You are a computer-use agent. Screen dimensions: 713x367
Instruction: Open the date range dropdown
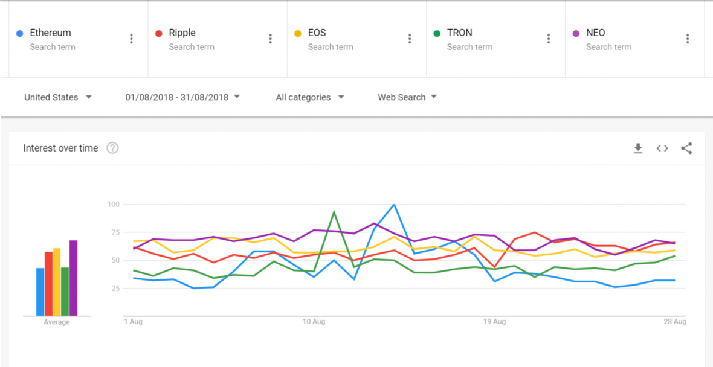click(182, 97)
